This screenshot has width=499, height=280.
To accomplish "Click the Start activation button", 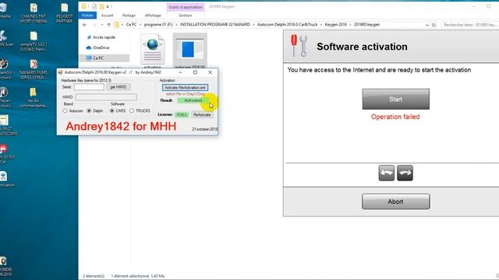I will click(x=395, y=99).
